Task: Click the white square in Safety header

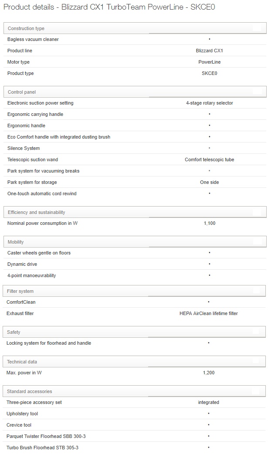Action: 257,332
